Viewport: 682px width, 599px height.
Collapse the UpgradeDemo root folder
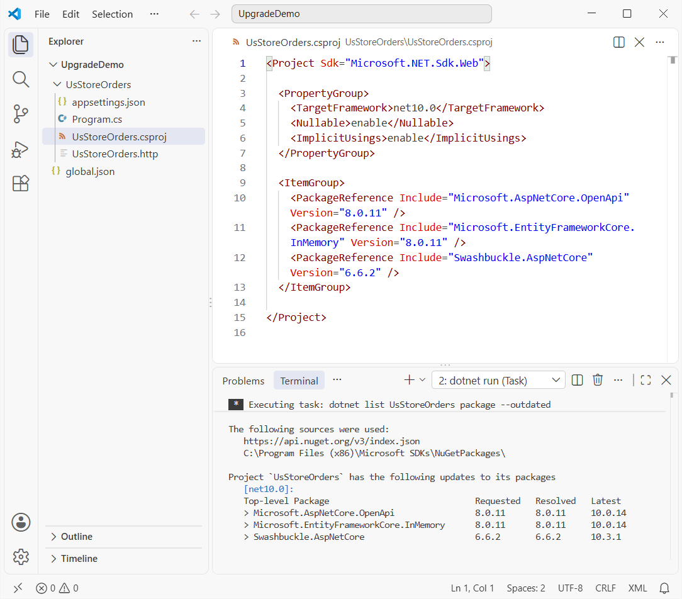(53, 64)
